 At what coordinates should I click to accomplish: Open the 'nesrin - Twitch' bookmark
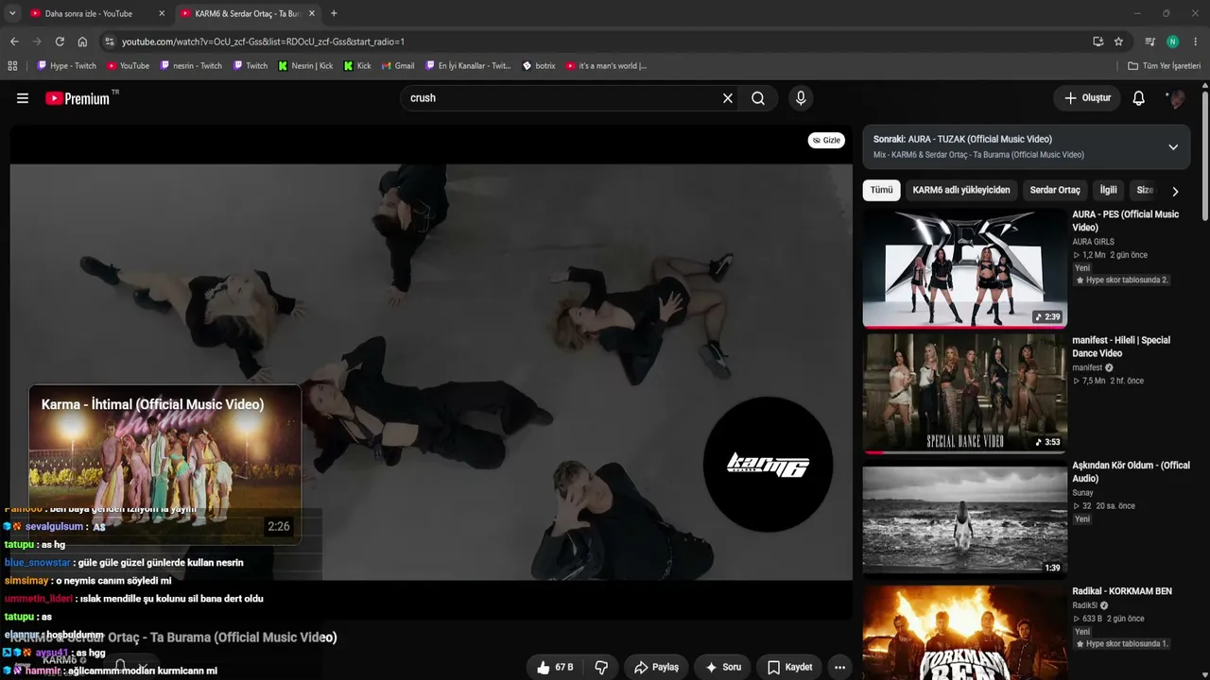[191, 66]
